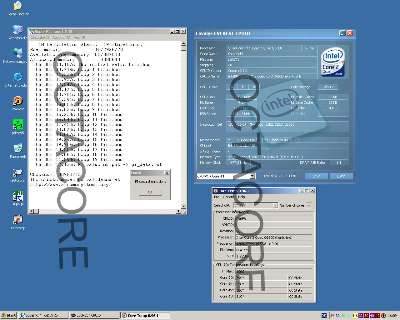Click Super PI vertical scrollbar up arrow
This screenshot has height=320, width=400.
[x=184, y=43]
